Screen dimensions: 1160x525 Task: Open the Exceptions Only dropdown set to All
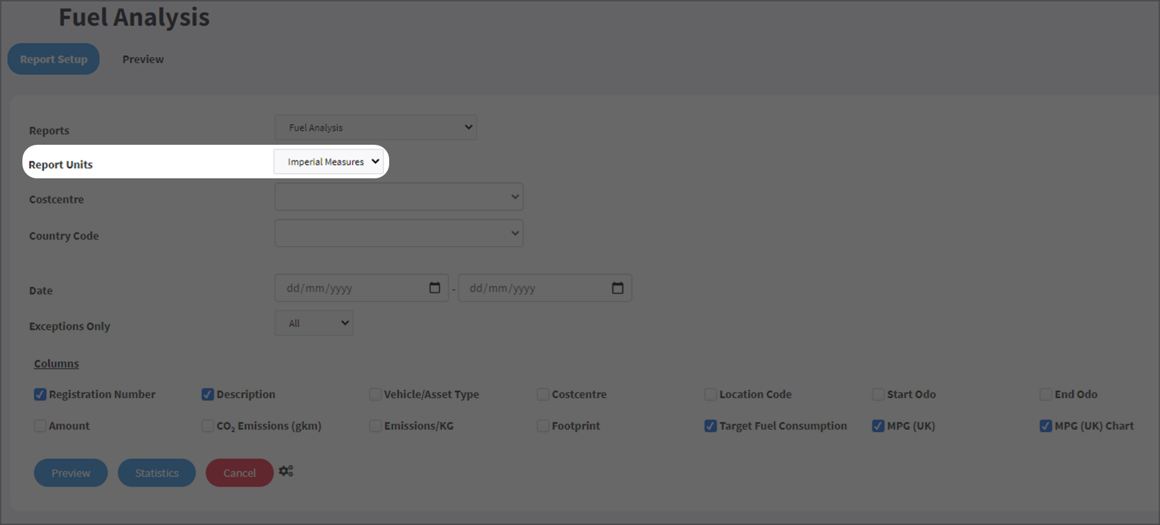314,323
